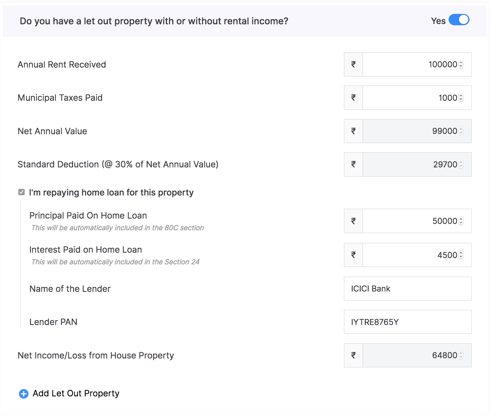
Task: Click the rupee icon beside Standard Deduction
Action: pyautogui.click(x=353, y=164)
